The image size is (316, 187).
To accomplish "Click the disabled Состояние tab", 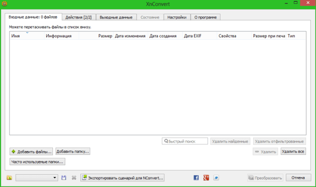I will pos(150,18).
